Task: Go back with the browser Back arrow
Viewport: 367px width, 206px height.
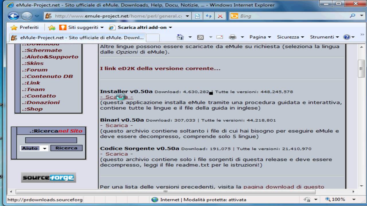Action: pyautogui.click(x=13, y=16)
